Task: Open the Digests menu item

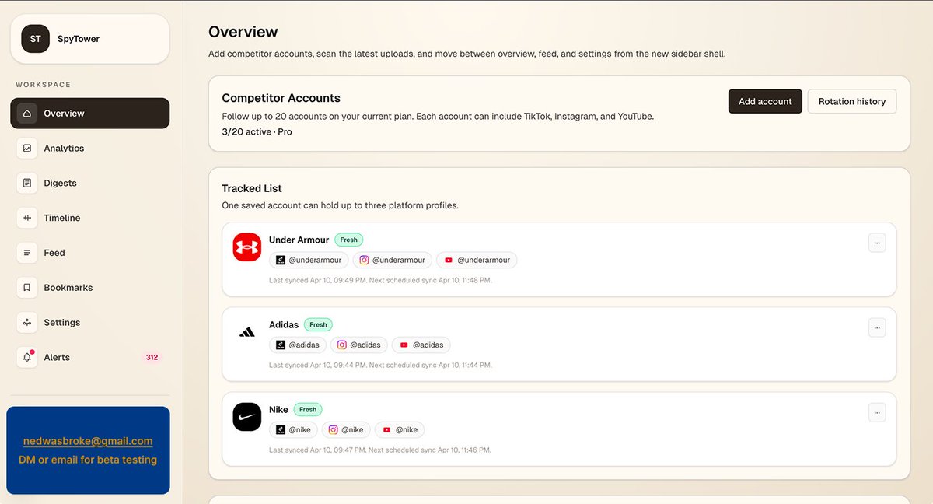Action: click(x=89, y=183)
